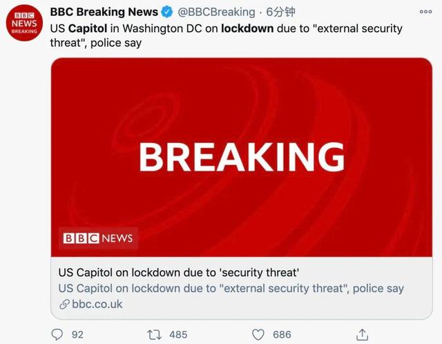
Task: Click the 92 replies count
Action: point(77,334)
